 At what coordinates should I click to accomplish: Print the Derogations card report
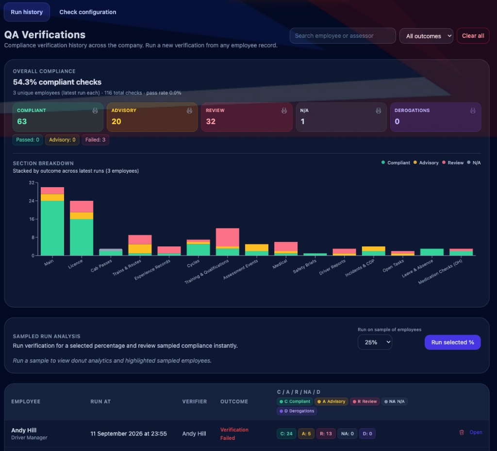point(473,111)
